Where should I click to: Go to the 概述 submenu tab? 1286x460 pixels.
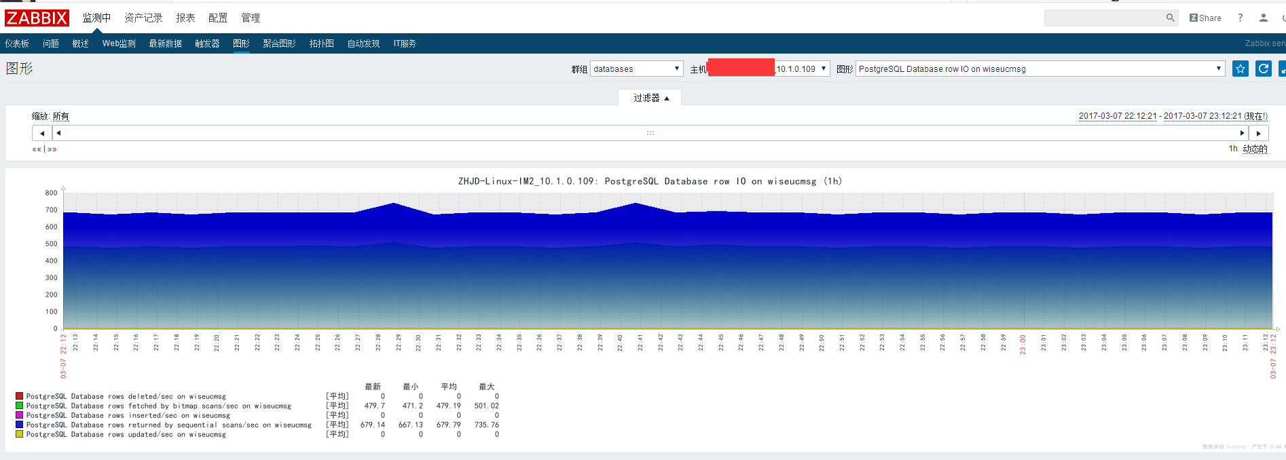(x=81, y=43)
